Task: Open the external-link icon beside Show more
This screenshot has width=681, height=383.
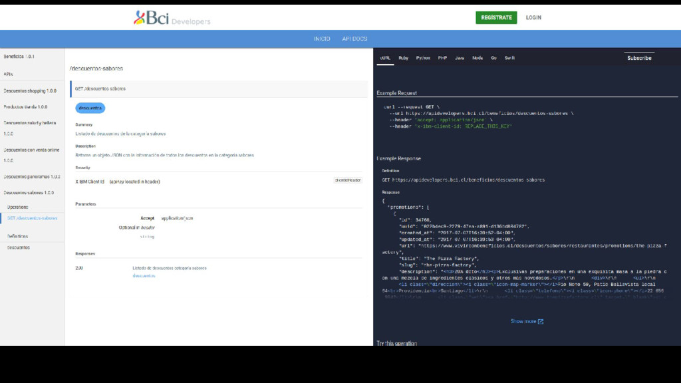Action: pyautogui.click(x=541, y=321)
